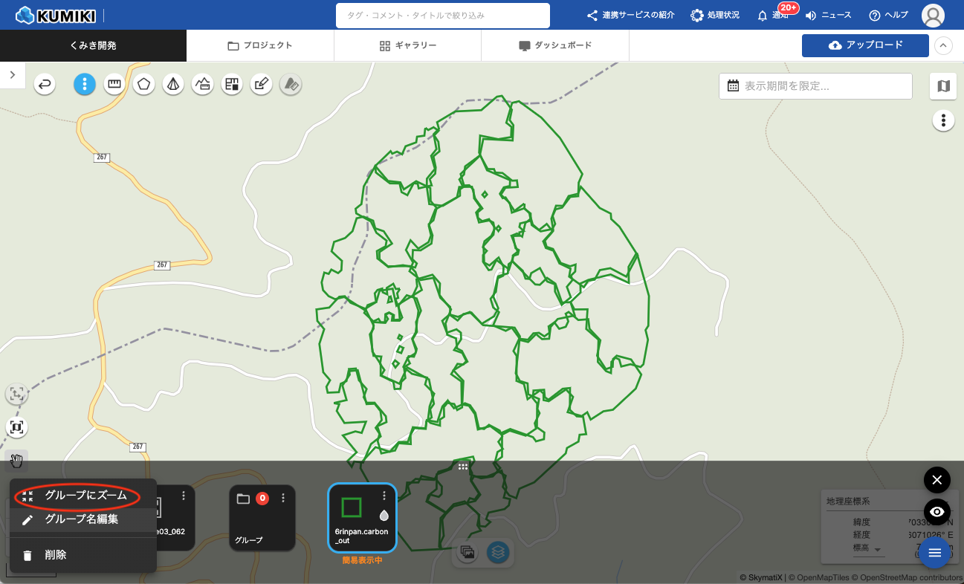Choose グループにズーム from the context menu

[x=85, y=496]
